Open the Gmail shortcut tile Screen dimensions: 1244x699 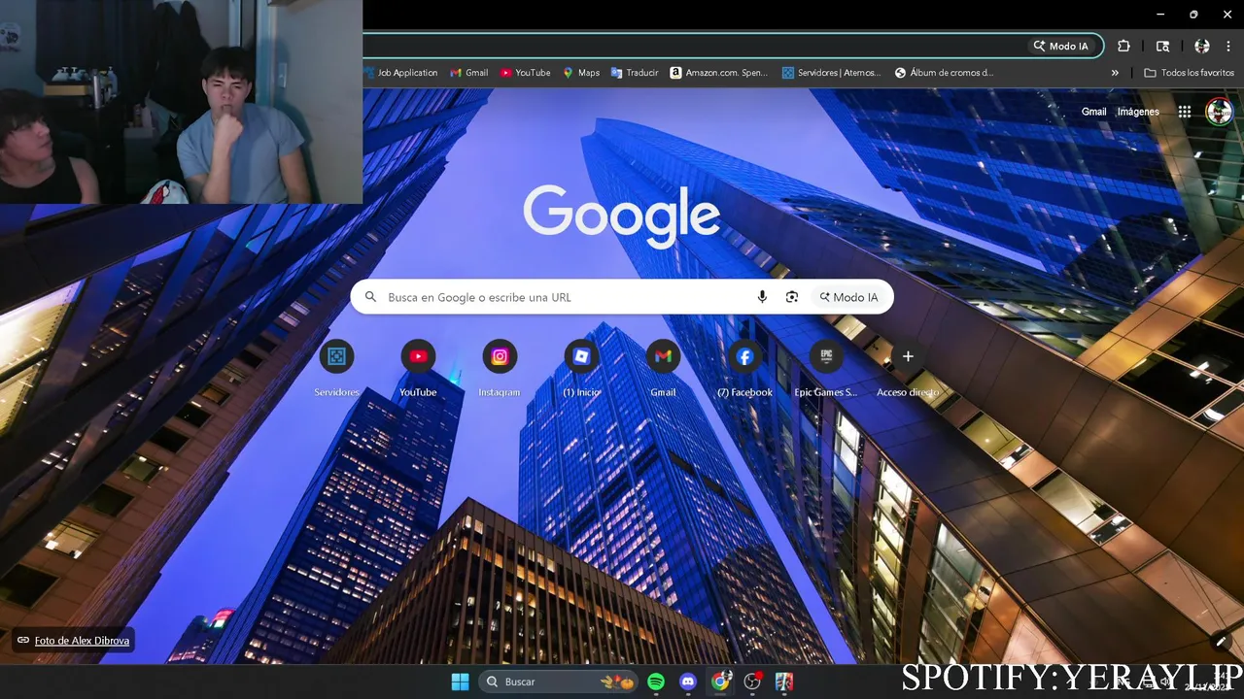(x=663, y=369)
